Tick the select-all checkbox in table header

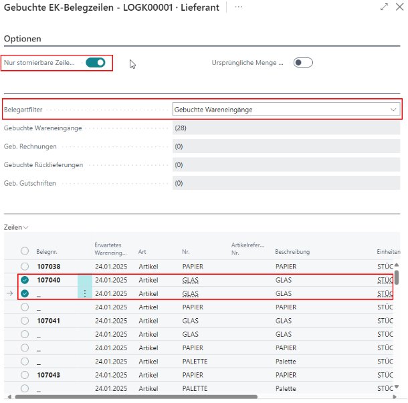(25, 251)
